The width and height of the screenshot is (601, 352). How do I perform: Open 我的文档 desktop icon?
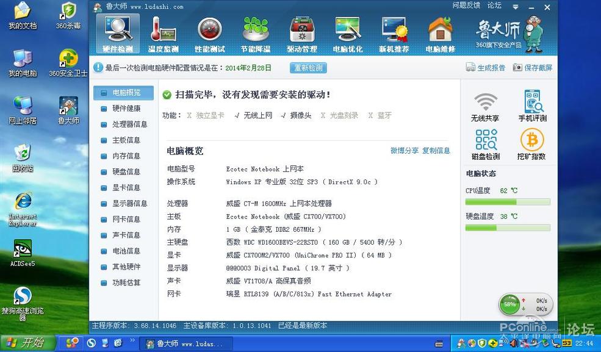point(23,15)
